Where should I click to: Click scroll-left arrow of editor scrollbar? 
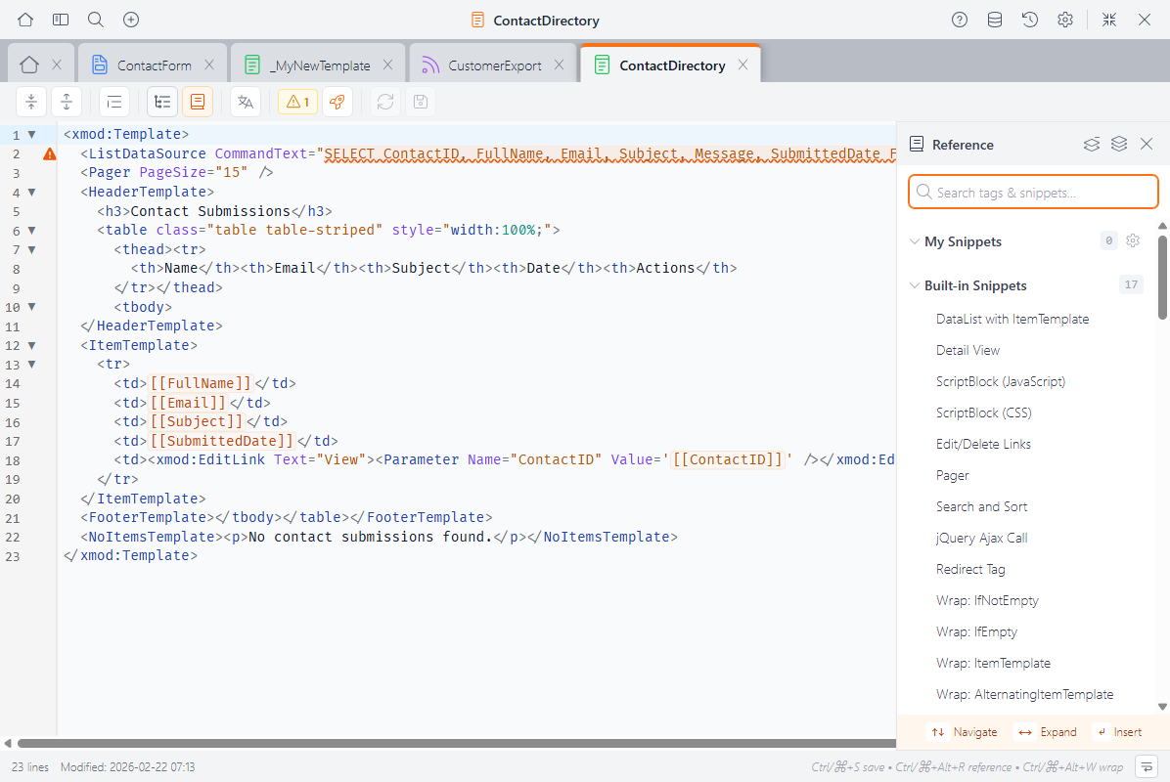[8, 743]
